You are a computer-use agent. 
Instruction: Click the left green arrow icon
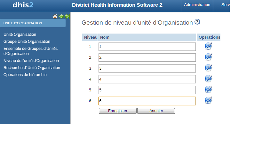click(61, 16)
